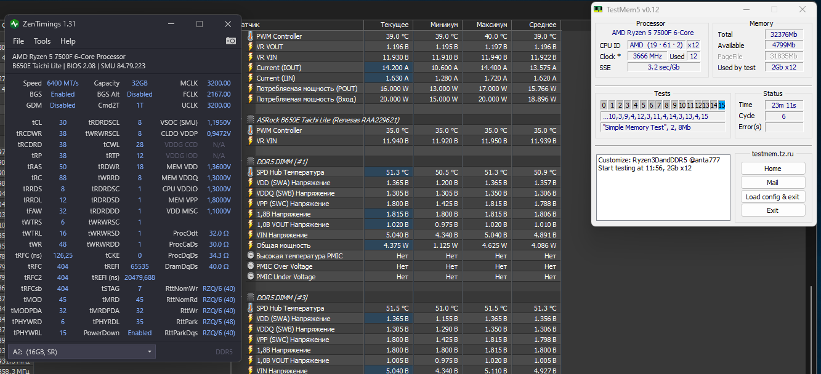Image resolution: width=821 pixels, height=374 pixels.
Task: Click chip icon of ASRock B650E Taichi Lite group
Action: pos(251,120)
